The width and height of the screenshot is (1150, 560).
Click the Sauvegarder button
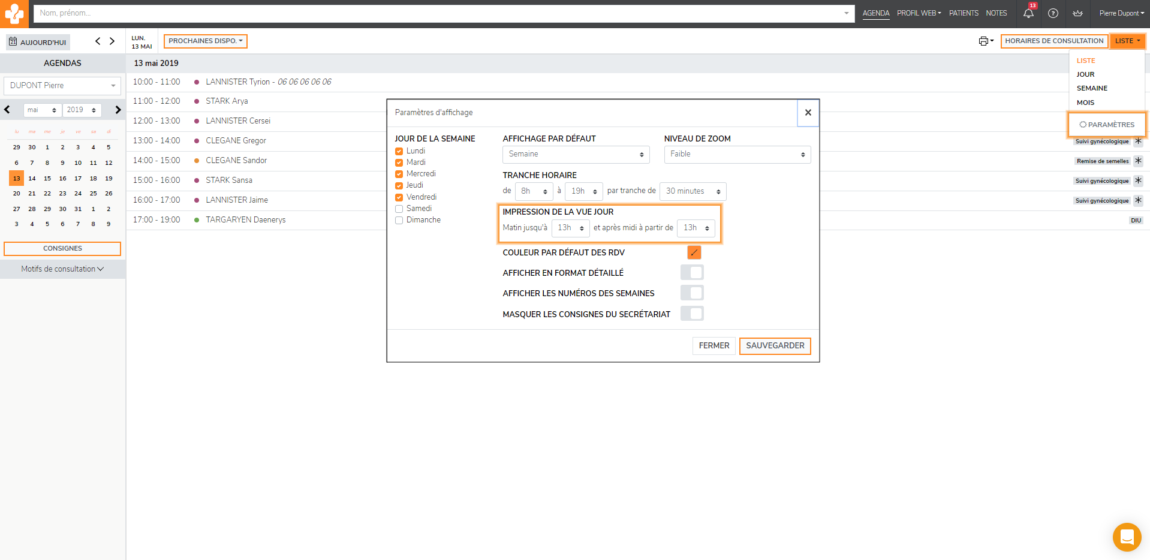775,346
